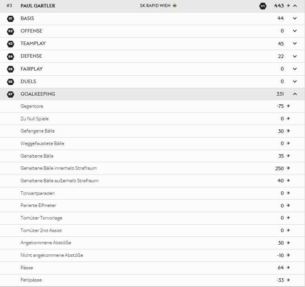This screenshot has width=305, height=287.
Task: Click the K4 hexagon icon beside Defense
Action: click(11, 56)
